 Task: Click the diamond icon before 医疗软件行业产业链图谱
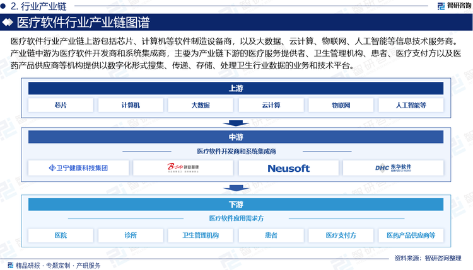(8, 22)
